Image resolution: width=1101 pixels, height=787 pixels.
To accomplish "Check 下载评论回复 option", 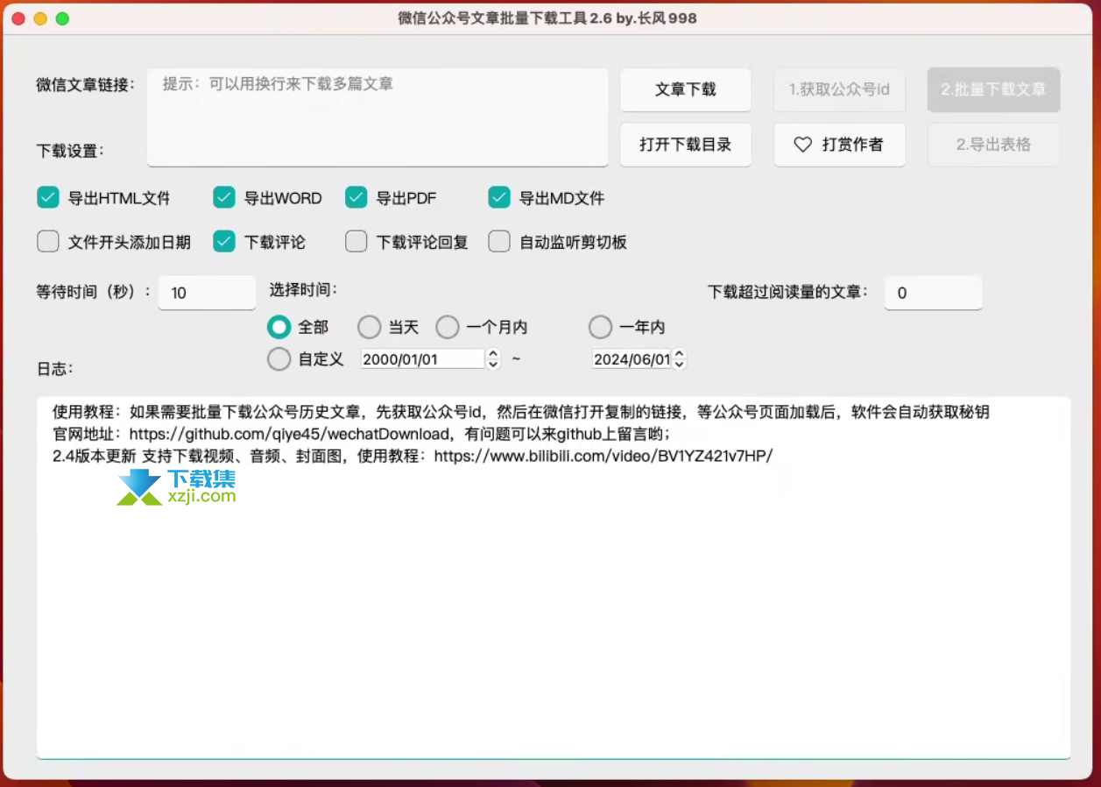I will coord(356,241).
